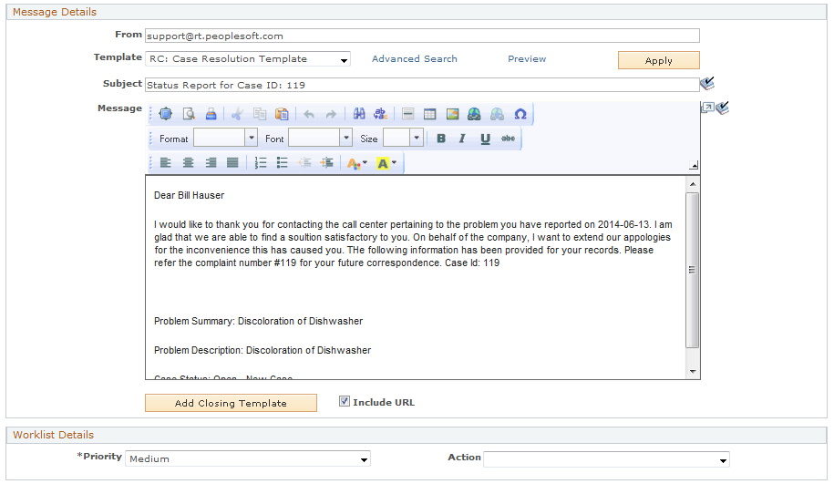Toggle Bold formatting
The height and width of the screenshot is (484, 834).
[x=441, y=139]
